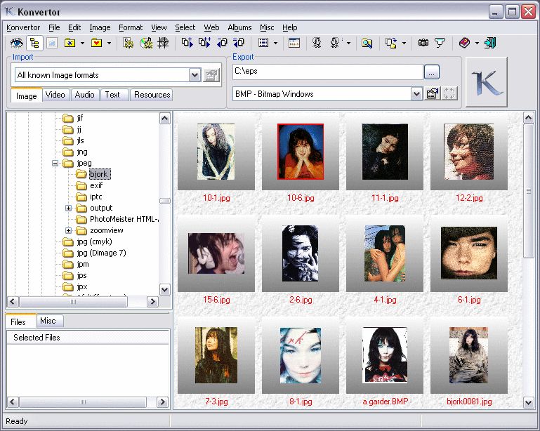Click the camera capture icon
The height and width of the screenshot is (431, 540).
pos(423,43)
